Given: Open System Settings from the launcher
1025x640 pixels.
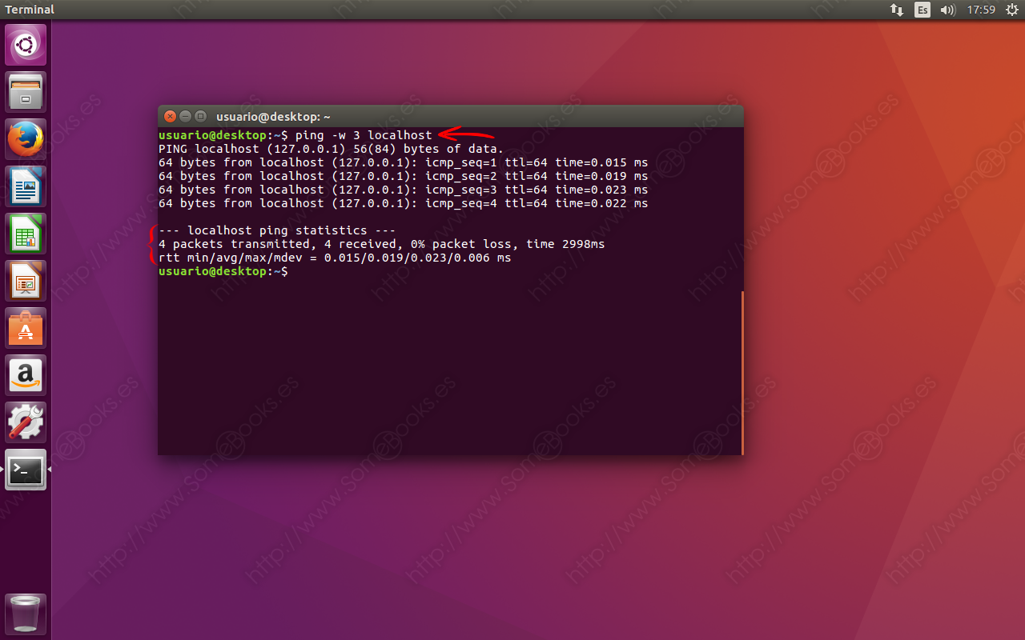Looking at the screenshot, I should coord(25,422).
